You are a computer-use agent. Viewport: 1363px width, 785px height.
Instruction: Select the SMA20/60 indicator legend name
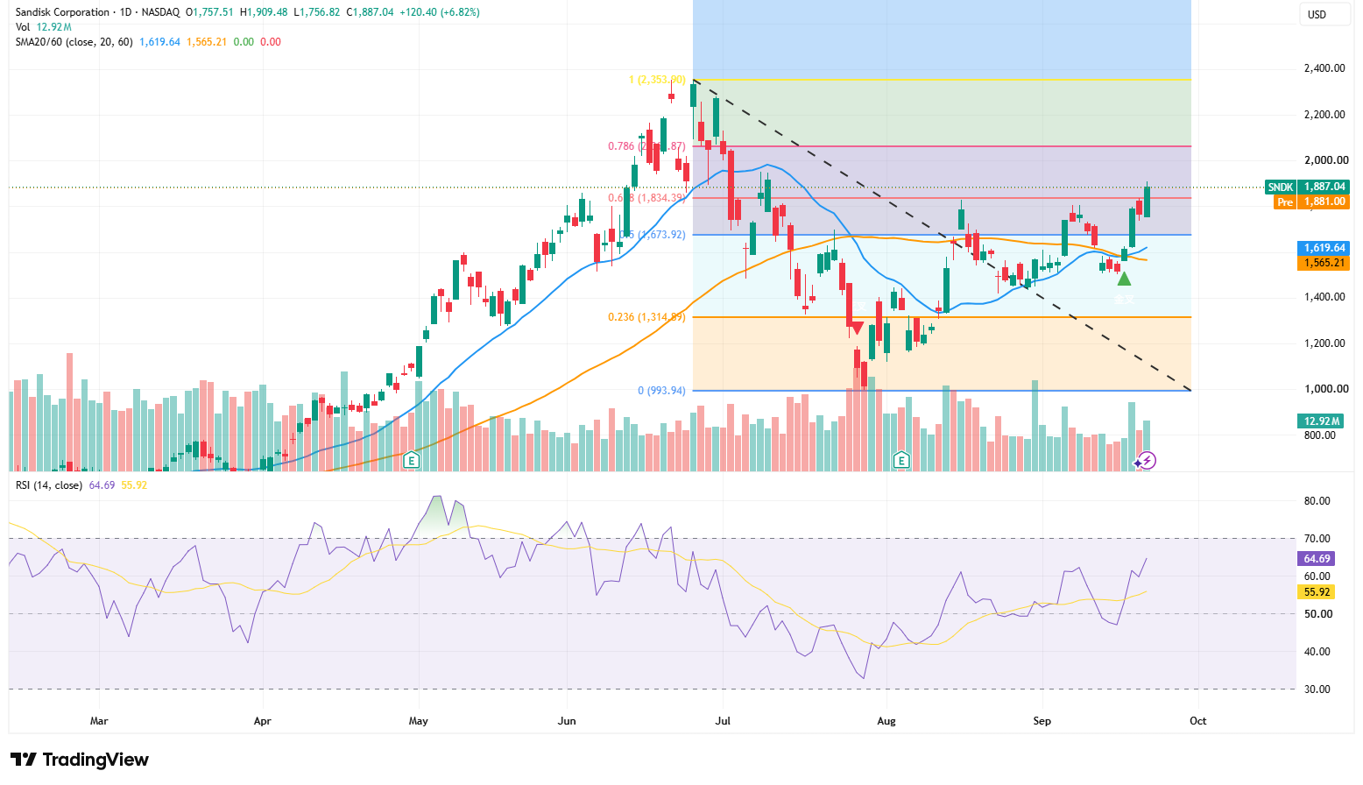point(74,41)
